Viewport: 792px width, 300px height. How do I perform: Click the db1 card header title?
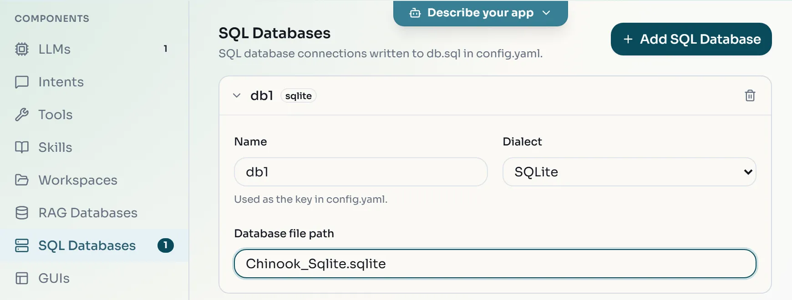point(262,95)
